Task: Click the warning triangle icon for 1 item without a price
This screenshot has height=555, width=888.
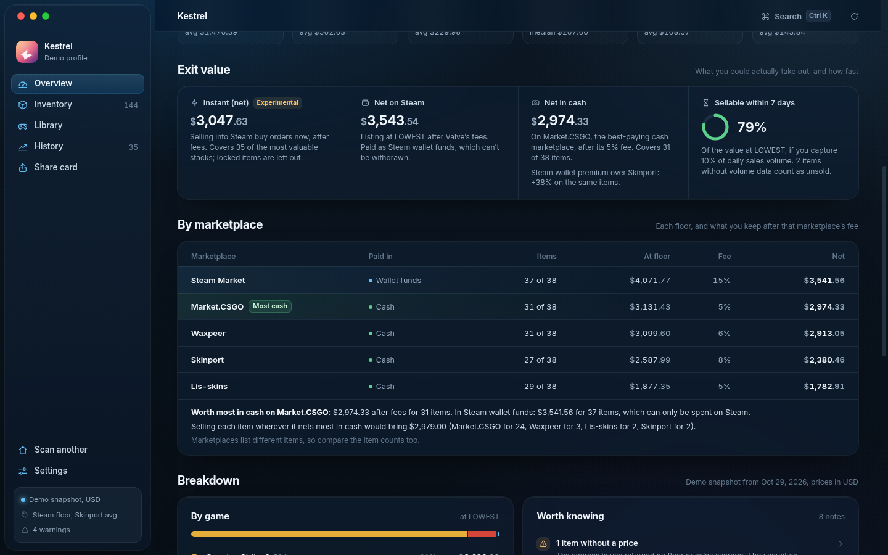Action: (543, 544)
